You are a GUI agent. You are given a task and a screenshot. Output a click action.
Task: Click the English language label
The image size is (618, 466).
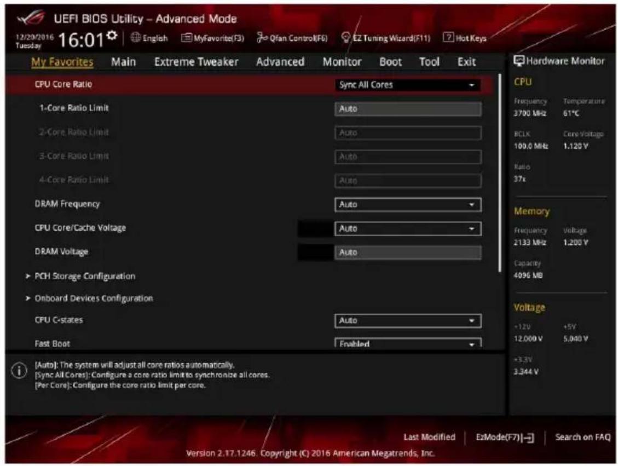pos(155,38)
